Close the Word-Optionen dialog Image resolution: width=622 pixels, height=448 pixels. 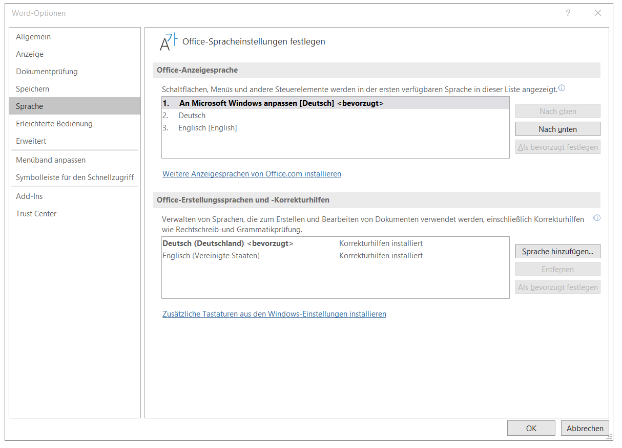[x=598, y=13]
